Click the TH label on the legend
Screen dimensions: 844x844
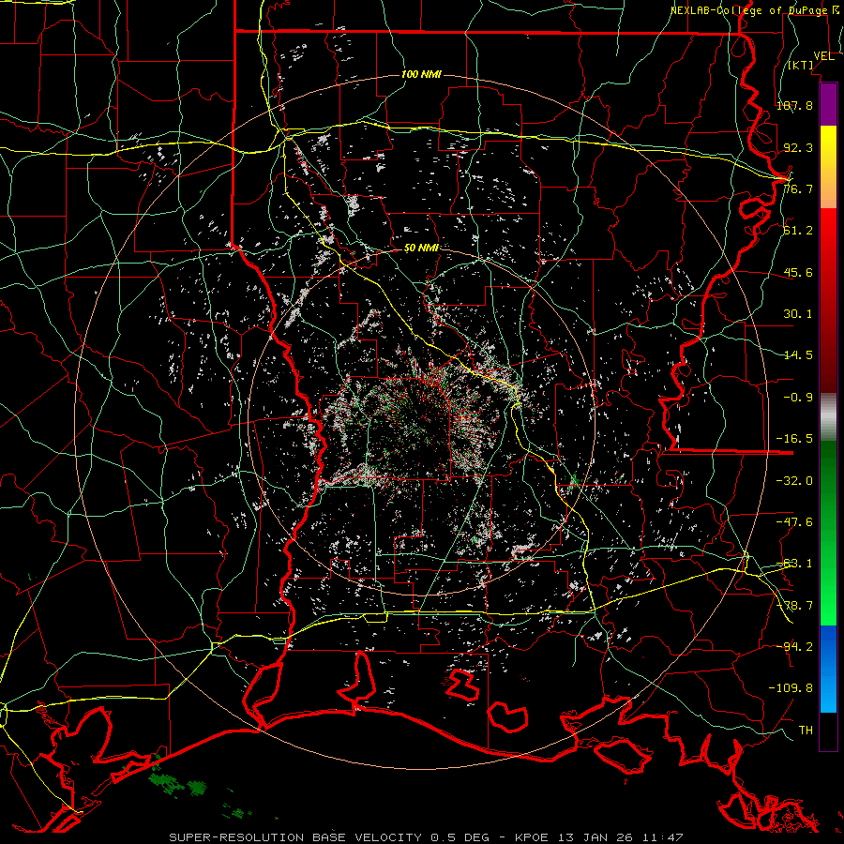(806, 731)
